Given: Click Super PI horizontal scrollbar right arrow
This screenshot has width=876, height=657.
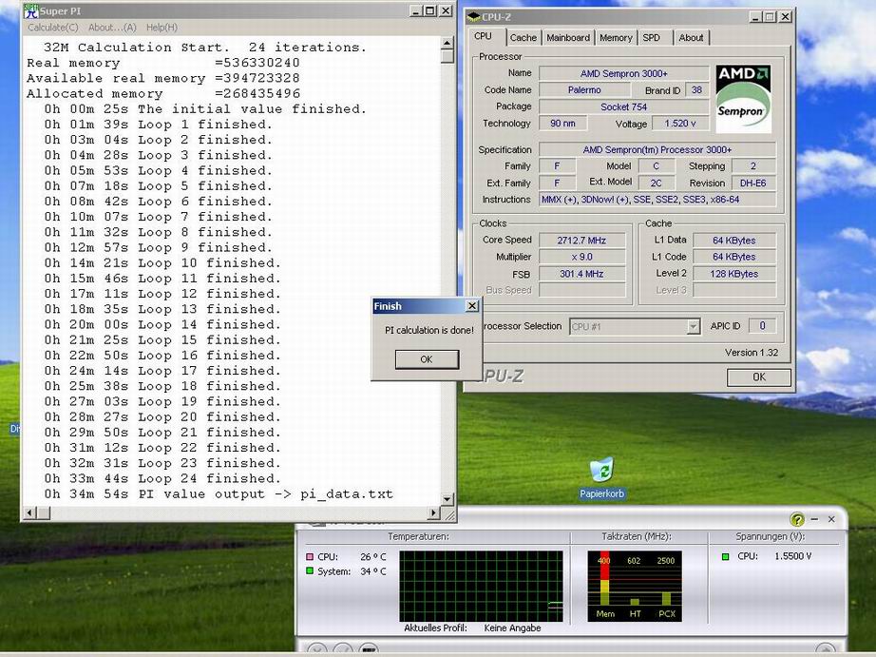Looking at the screenshot, I should [434, 512].
